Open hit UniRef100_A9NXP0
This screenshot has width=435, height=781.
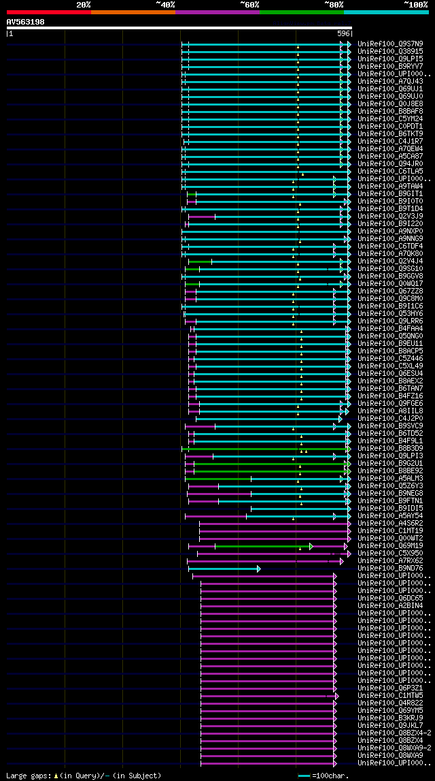[390, 231]
